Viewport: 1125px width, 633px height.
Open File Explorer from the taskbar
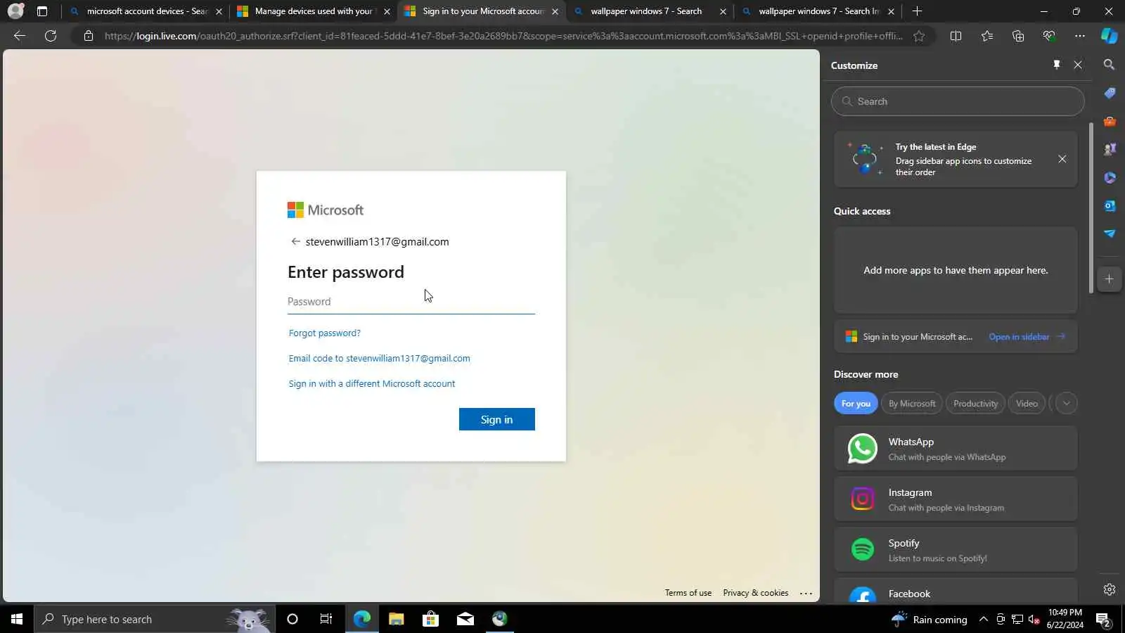[396, 619]
